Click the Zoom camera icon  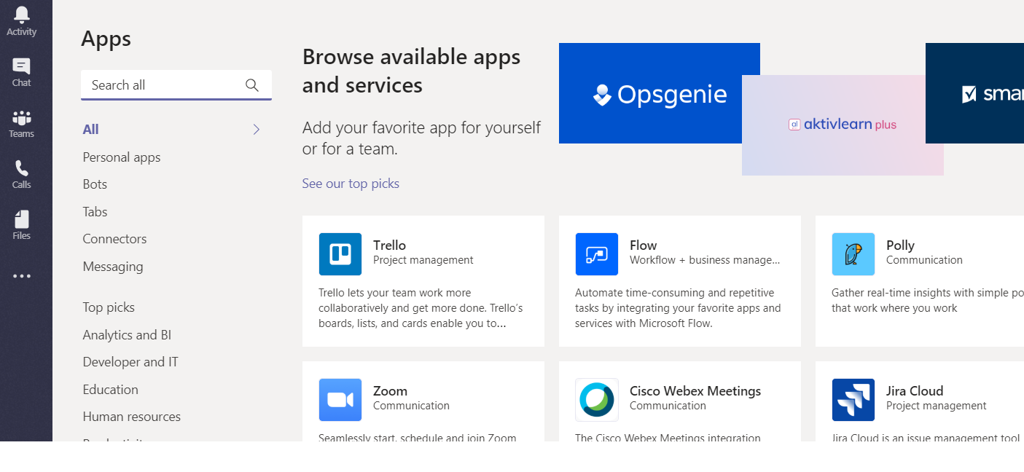[x=340, y=400]
